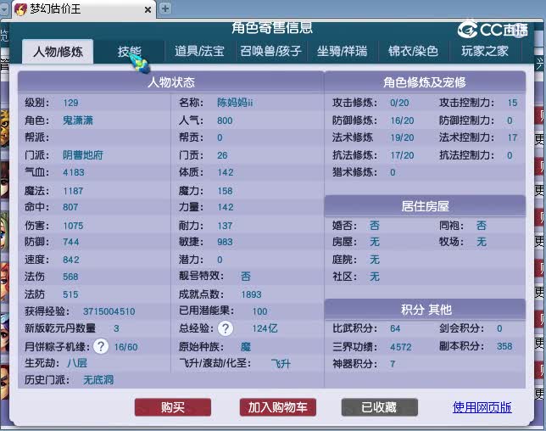Image resolution: width=546 pixels, height=431 pixels.
Task: Click the 敏捷 value 983
Action: pos(225,242)
